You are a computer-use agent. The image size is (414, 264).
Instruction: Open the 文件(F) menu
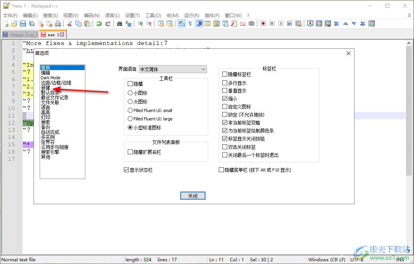pyautogui.click(x=10, y=16)
